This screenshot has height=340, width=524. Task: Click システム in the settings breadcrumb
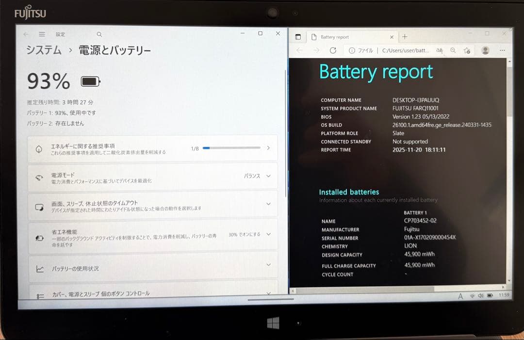(44, 50)
